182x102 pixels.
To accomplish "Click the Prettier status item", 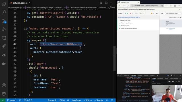I will 99,100.
